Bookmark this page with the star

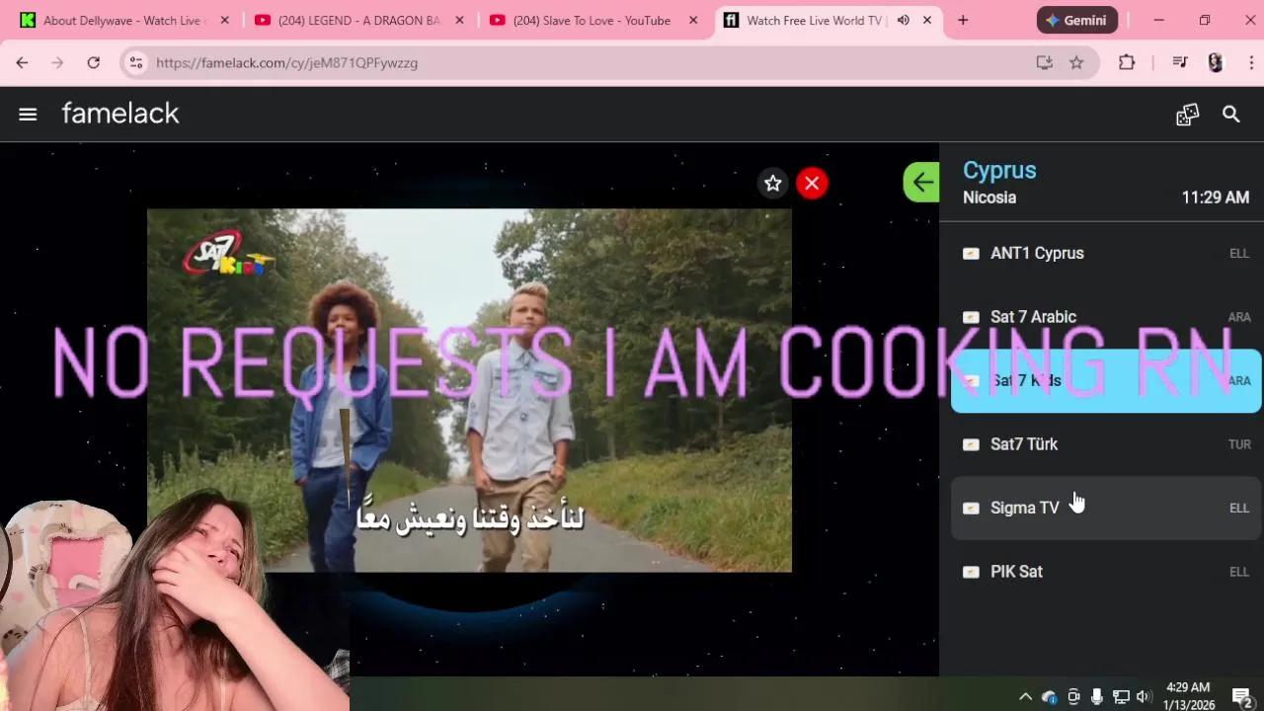1076,62
